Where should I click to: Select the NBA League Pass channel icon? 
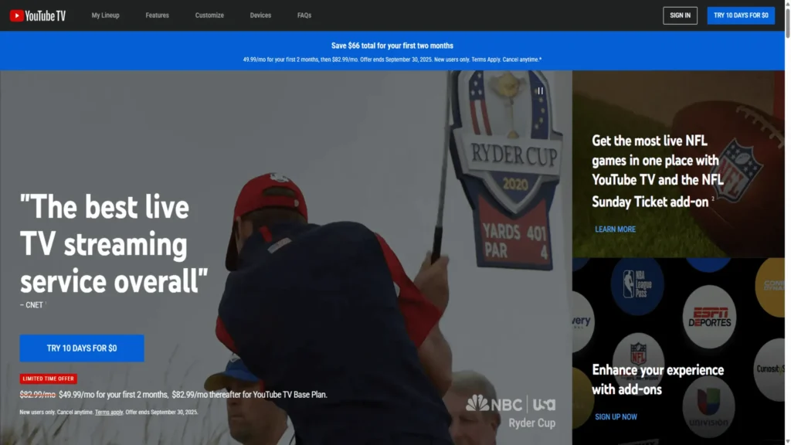coord(637,284)
